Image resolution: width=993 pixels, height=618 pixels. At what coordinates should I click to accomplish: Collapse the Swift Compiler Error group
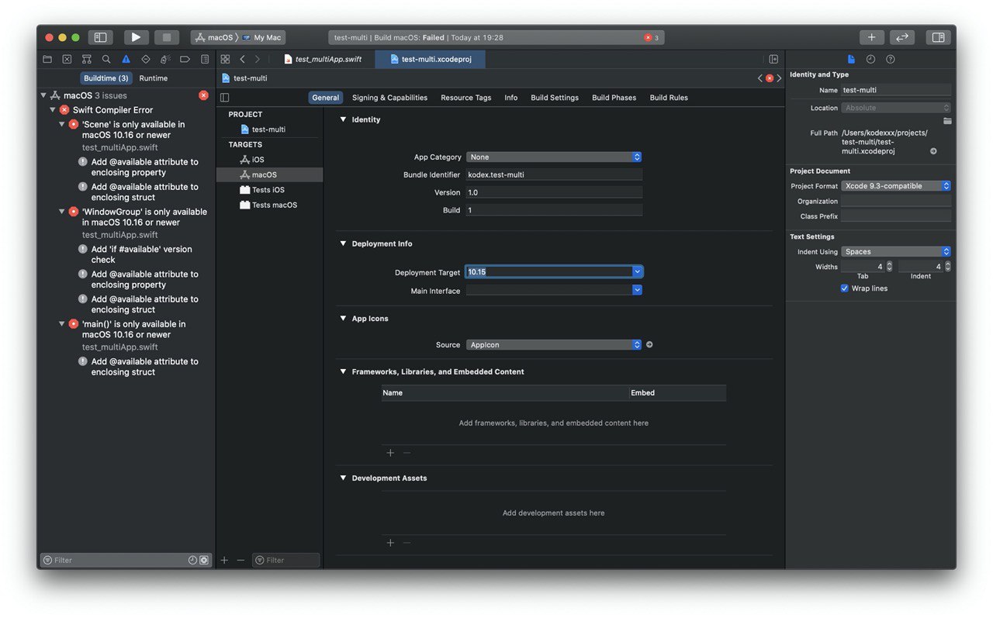tap(53, 110)
